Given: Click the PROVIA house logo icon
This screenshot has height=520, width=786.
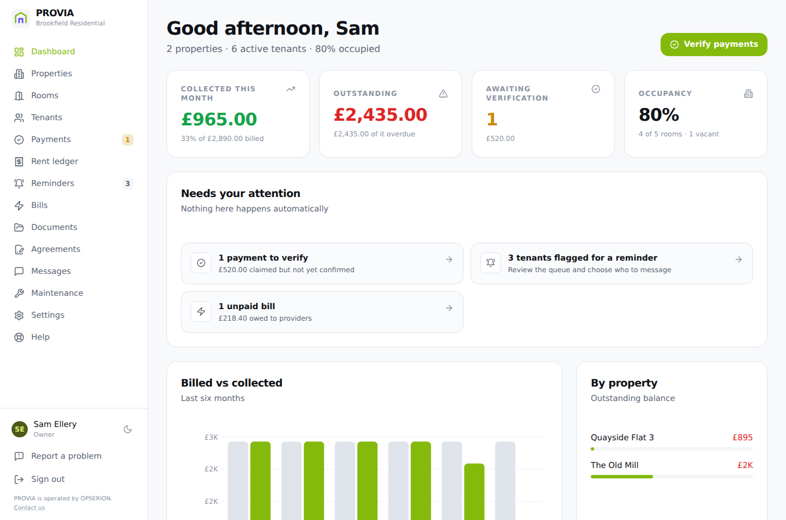Looking at the screenshot, I should point(21,18).
